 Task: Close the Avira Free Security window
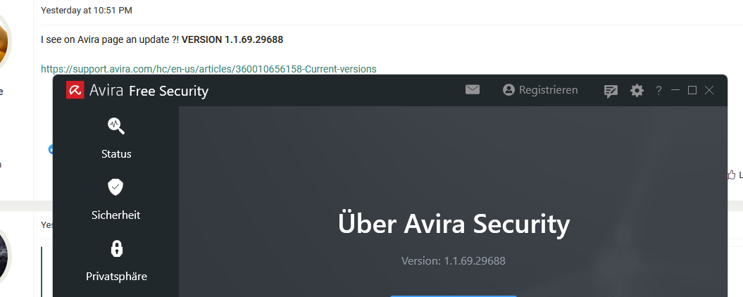click(x=709, y=90)
